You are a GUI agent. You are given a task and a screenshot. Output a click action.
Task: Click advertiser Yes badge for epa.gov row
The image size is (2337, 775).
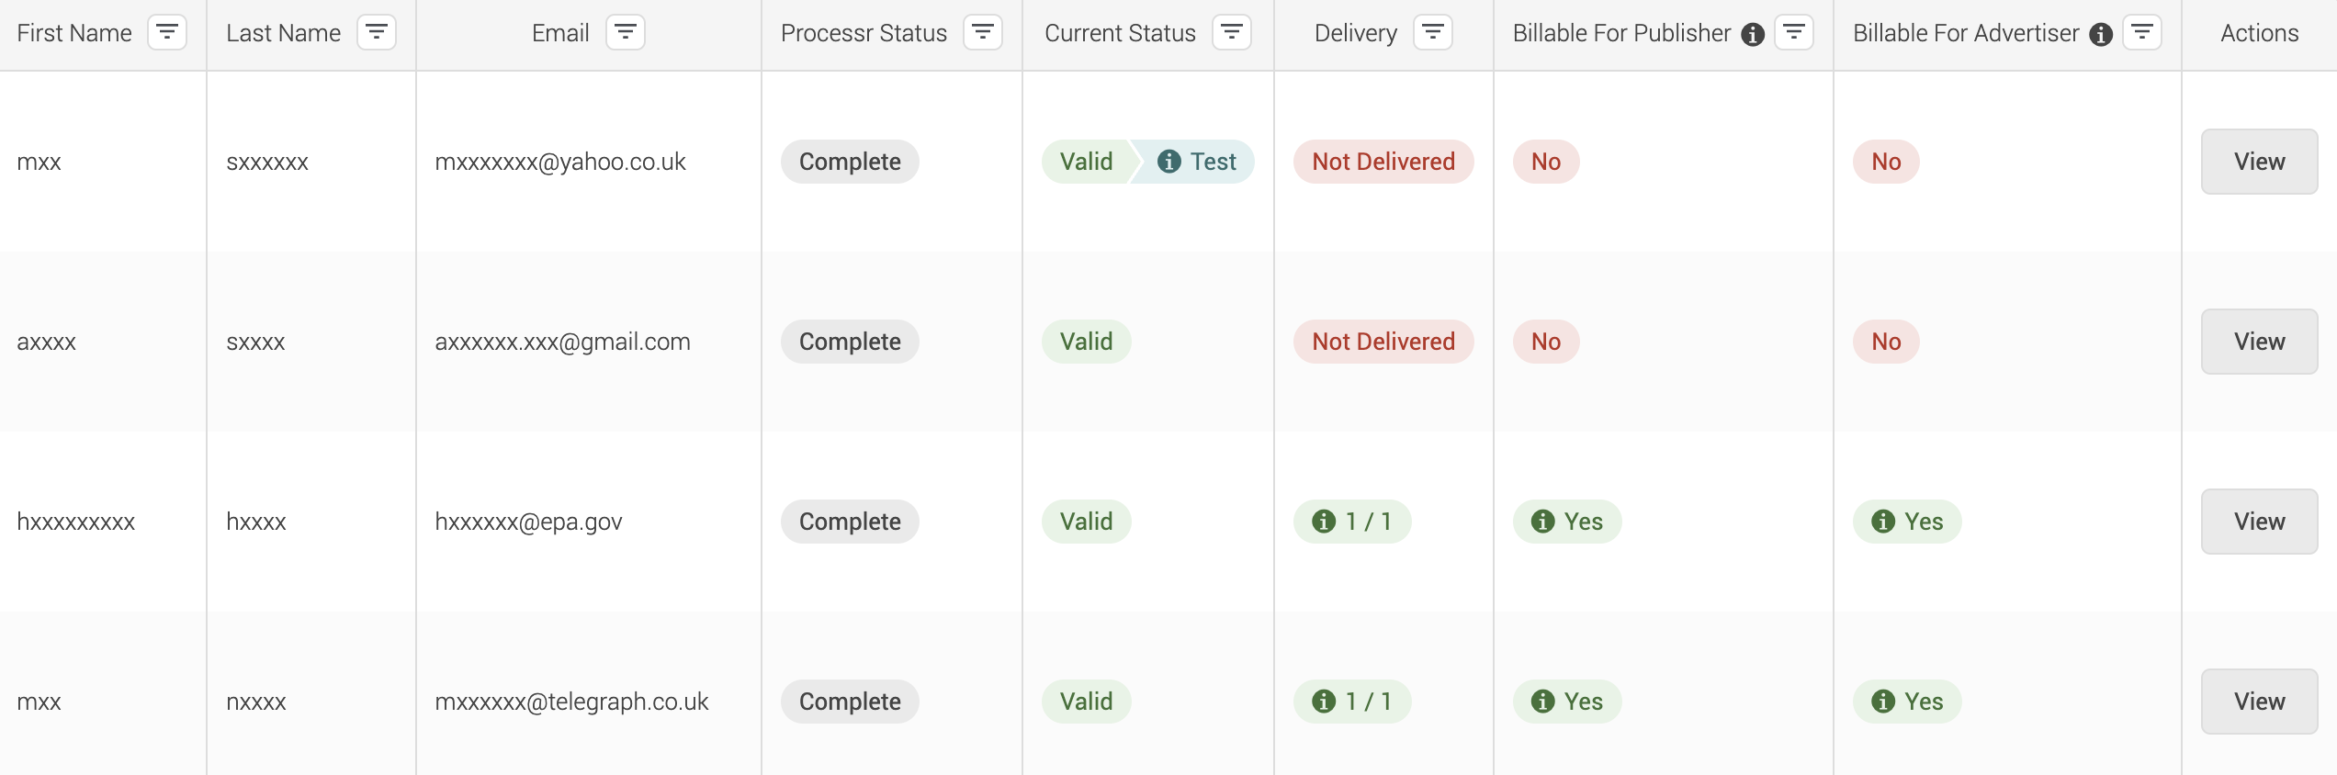pyautogui.click(x=1907, y=522)
